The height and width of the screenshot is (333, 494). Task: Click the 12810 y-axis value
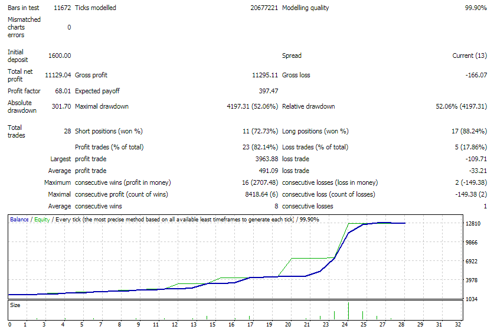click(475, 224)
